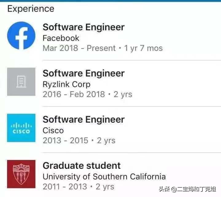This screenshot has height=197, width=221.
Task: Click the University of Southern California crest
Action: tap(21, 174)
